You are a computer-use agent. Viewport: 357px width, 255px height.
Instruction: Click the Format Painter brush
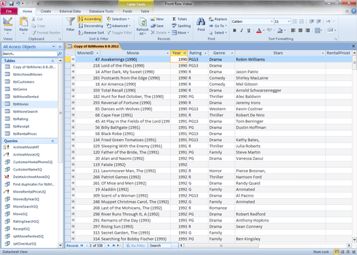pos(46,33)
